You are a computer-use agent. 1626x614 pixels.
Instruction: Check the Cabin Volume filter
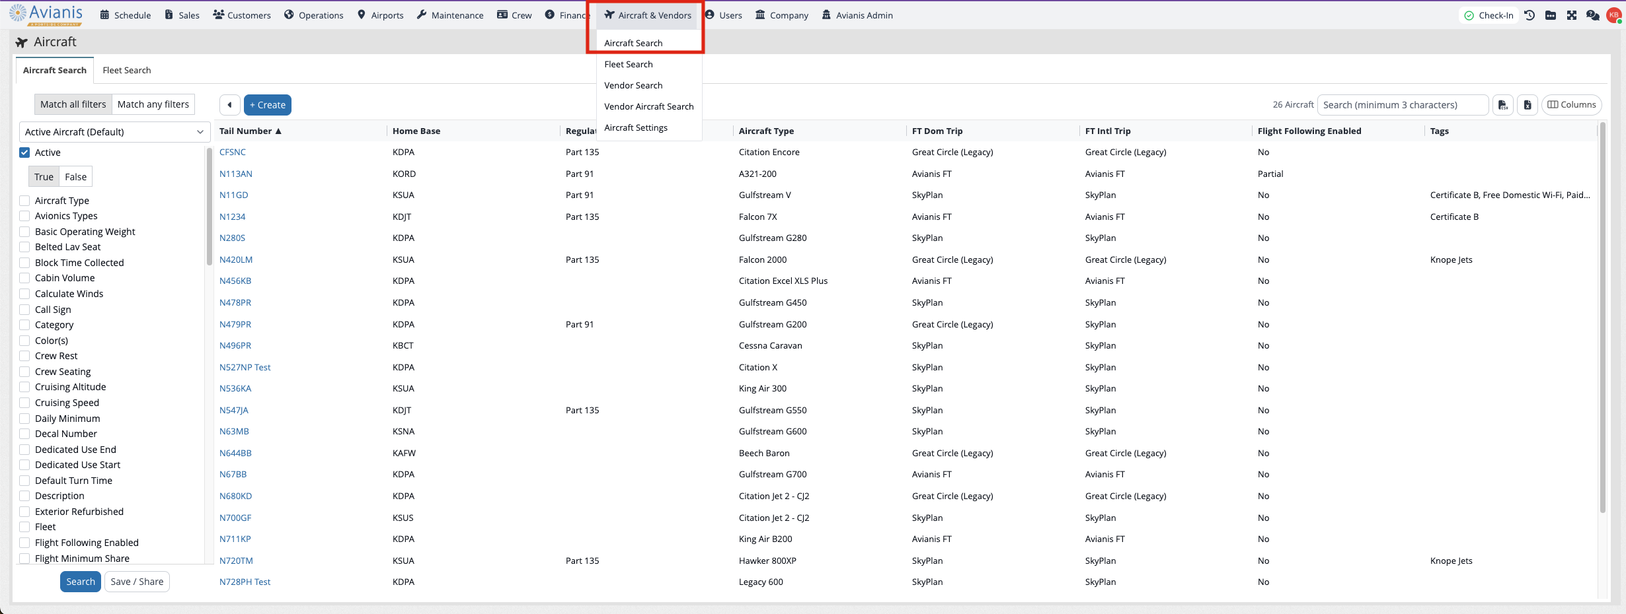pos(24,278)
